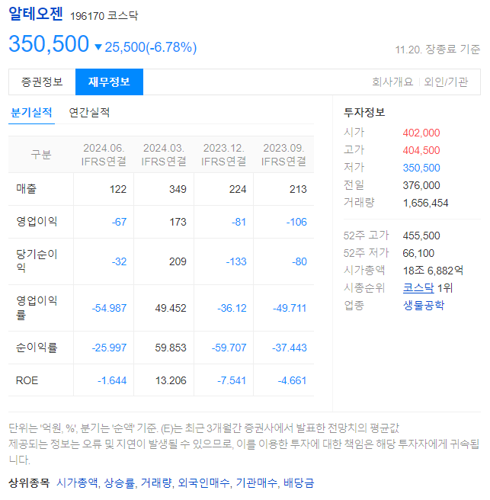The height and width of the screenshot is (500, 490).
Task: Click the 영업이익률 row label
Action: [x=37, y=307]
